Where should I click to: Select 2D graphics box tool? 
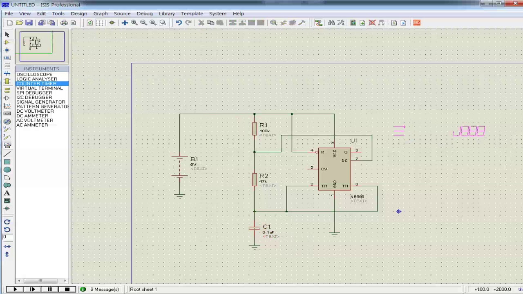click(x=7, y=162)
